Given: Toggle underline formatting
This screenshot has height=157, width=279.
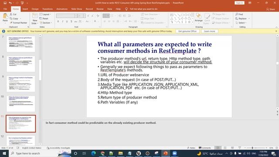Looking at the screenshot, I should [x=67, y=21].
